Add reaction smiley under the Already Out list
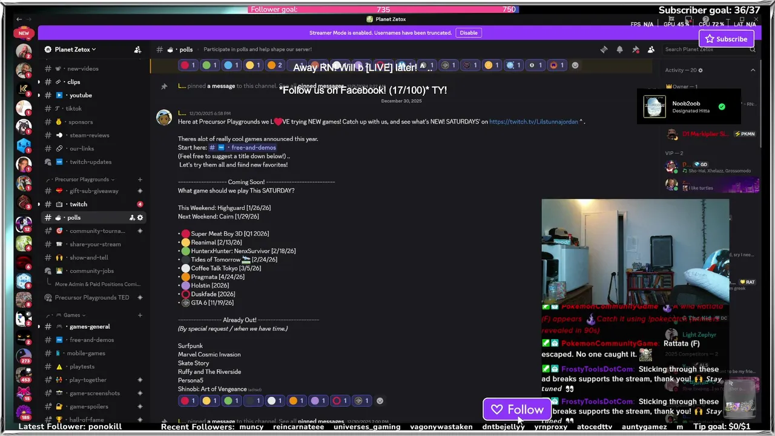 380,401
